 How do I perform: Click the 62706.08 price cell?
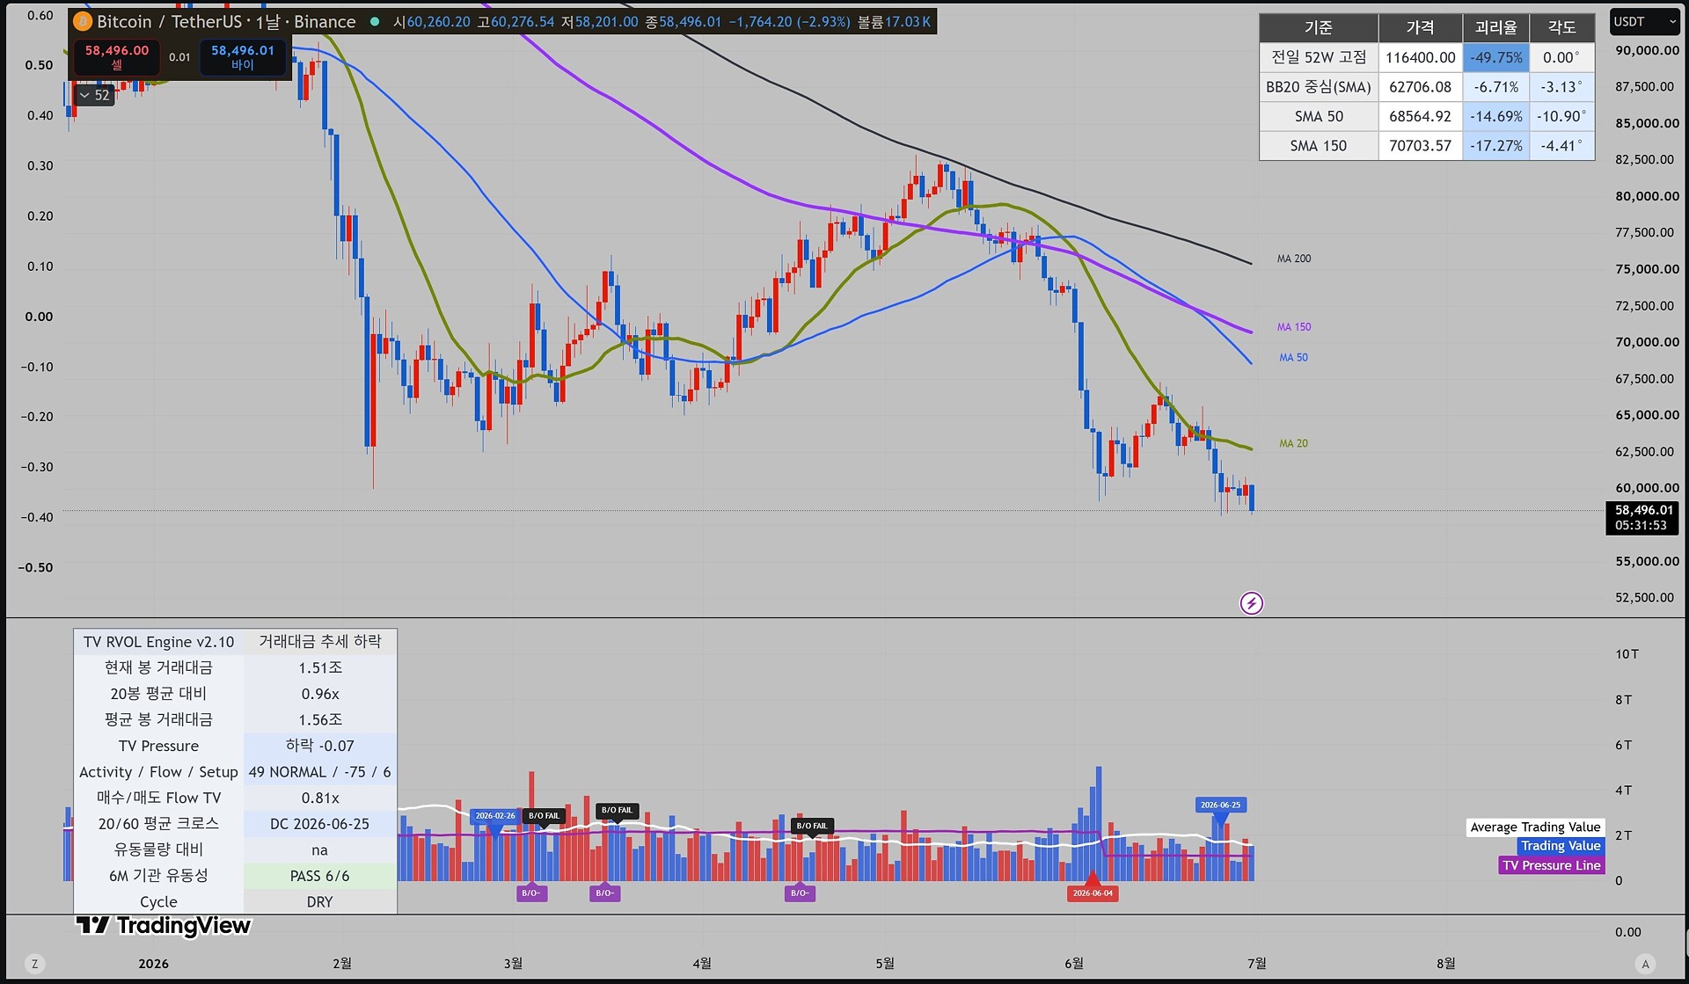coord(1420,87)
